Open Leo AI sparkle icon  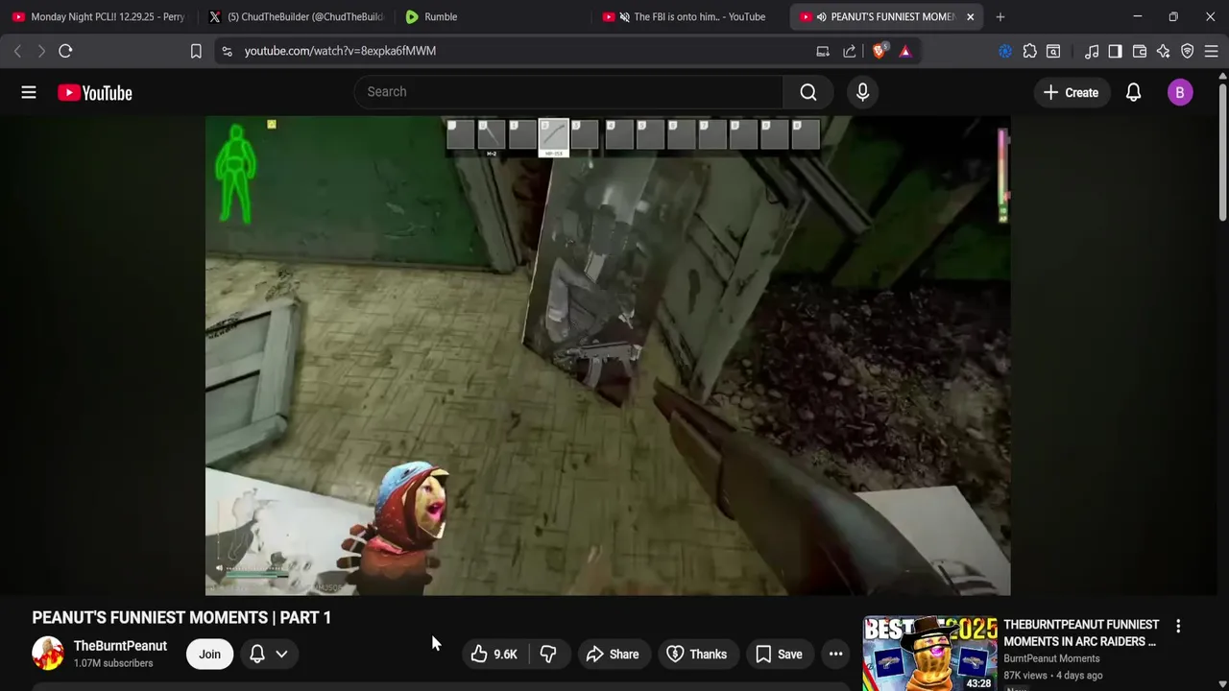point(1164,51)
